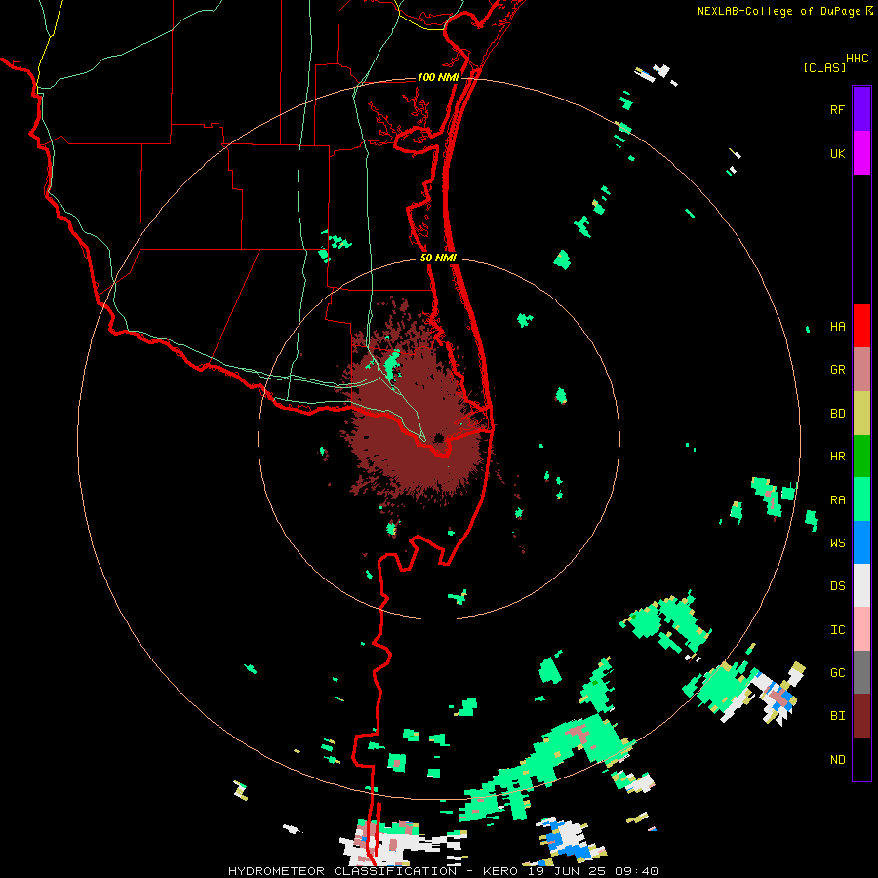
Task: Select the GR pink legend swatch
Action: pos(861,370)
